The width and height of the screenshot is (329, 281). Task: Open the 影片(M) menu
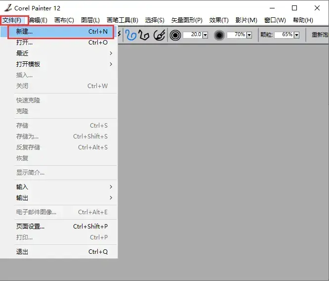point(246,20)
